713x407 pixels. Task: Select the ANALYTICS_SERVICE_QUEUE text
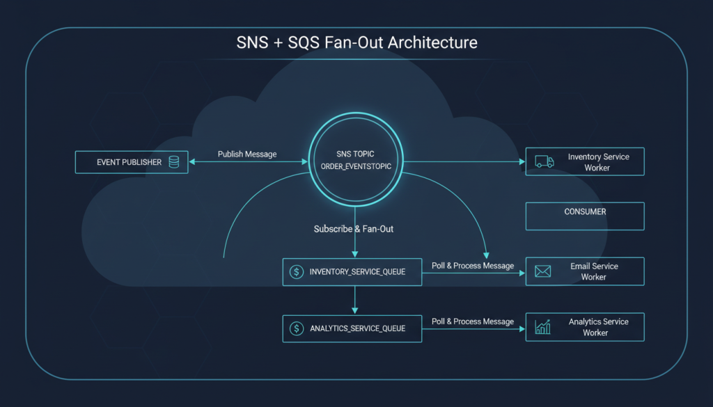(357, 328)
